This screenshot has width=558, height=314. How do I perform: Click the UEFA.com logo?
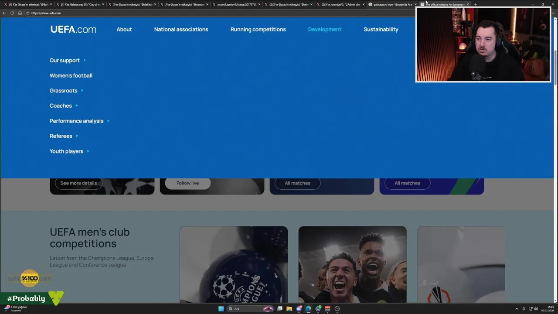tap(73, 29)
